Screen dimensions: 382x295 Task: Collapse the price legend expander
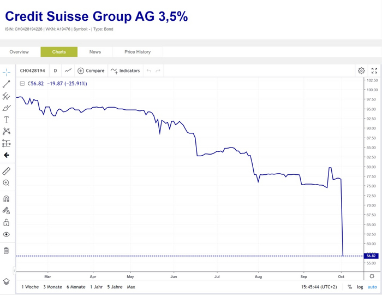pos(22,84)
